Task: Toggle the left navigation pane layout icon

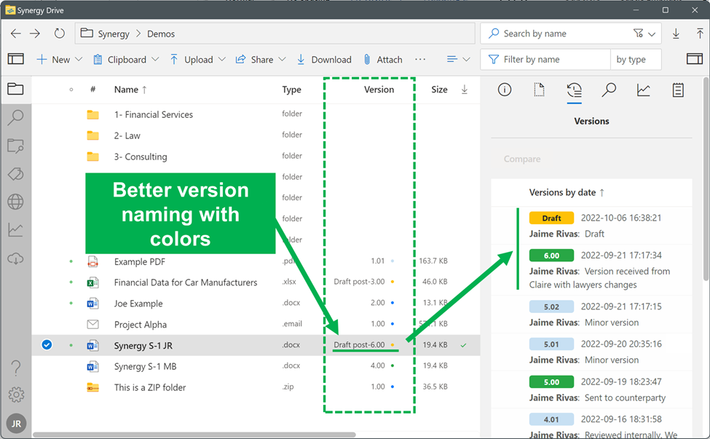Action: 16,59
